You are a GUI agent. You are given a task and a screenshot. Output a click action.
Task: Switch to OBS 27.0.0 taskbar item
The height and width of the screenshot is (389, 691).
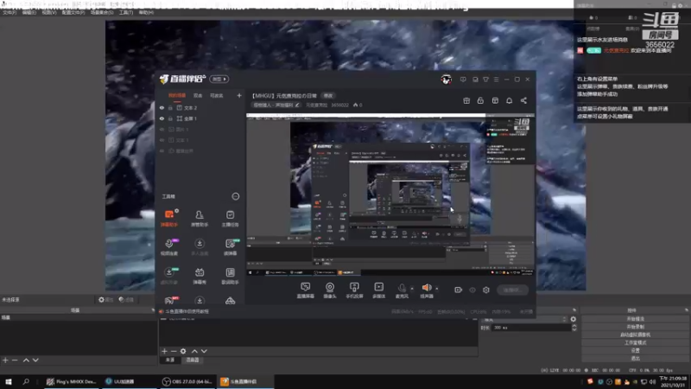[x=187, y=381]
